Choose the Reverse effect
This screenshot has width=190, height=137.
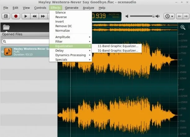[71, 17]
